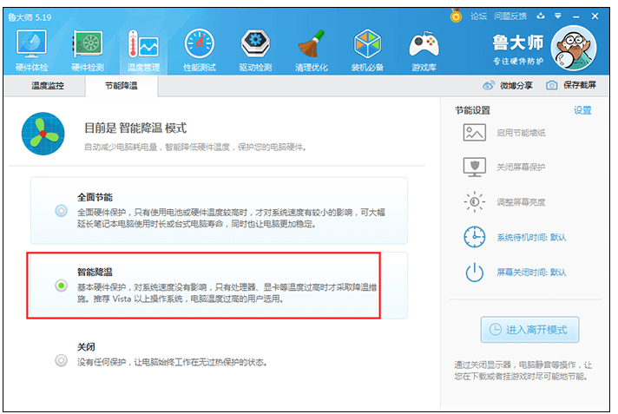Image resolution: width=618 pixels, height=414 pixels.
Task: Launch 性能测试 performance test
Action: 200,51
